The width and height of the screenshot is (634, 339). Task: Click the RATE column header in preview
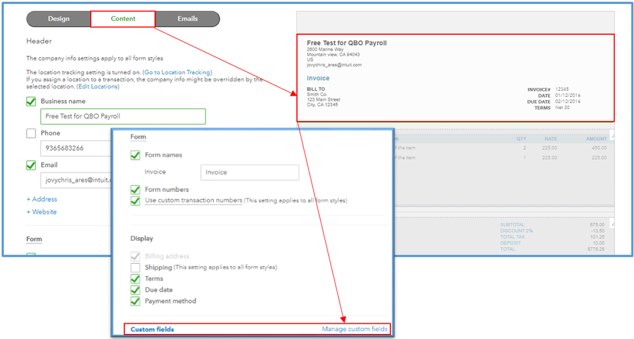tap(551, 139)
